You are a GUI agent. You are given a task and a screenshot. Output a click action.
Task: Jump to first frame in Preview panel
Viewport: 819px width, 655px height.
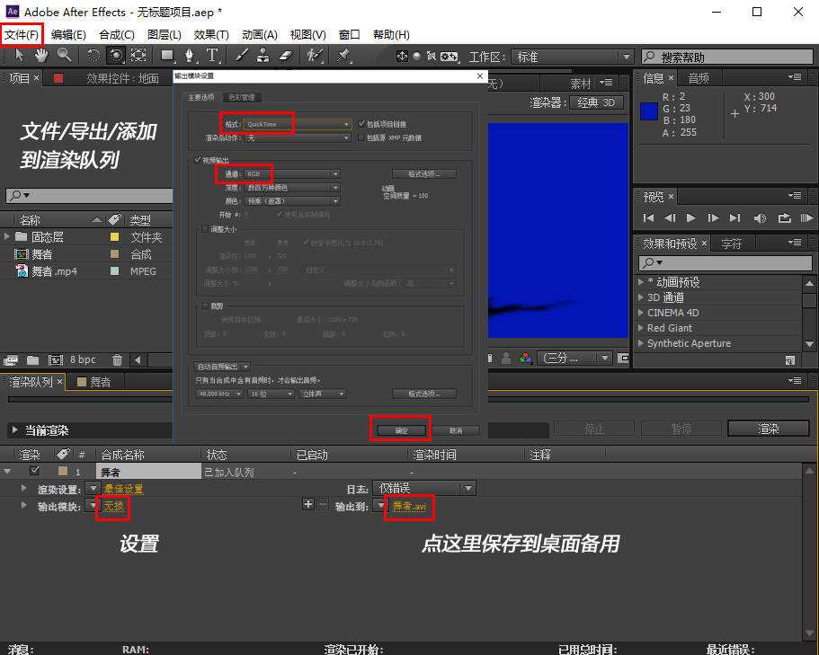click(648, 218)
